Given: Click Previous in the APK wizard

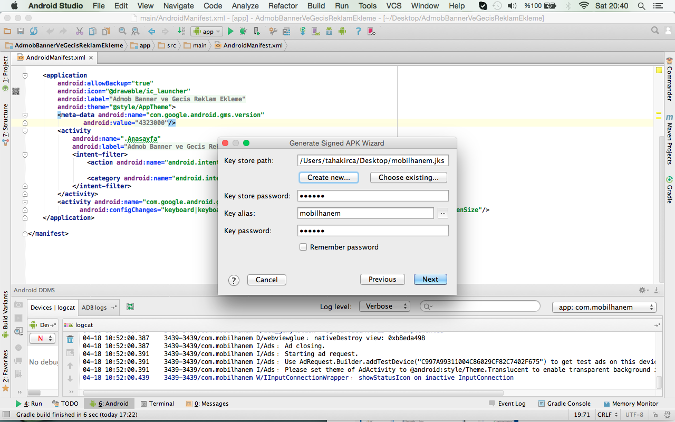Looking at the screenshot, I should (382, 280).
